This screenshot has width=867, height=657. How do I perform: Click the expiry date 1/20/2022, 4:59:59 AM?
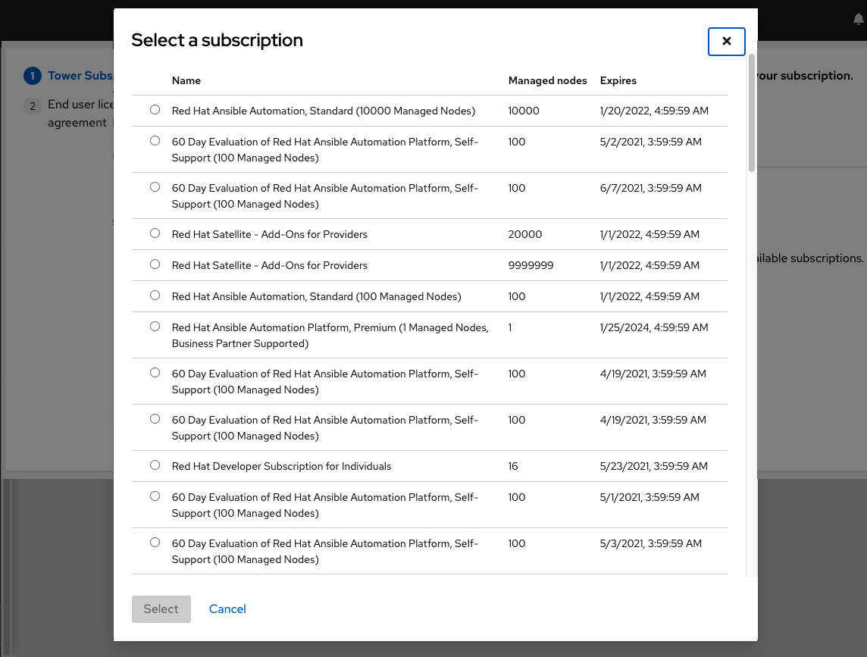click(654, 111)
